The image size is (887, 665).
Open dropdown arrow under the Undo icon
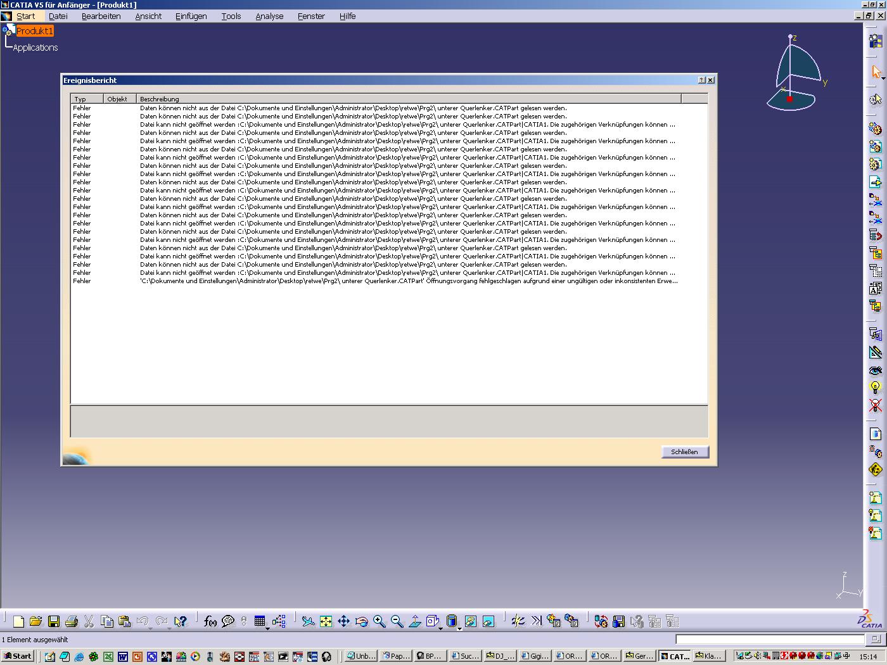(150, 628)
